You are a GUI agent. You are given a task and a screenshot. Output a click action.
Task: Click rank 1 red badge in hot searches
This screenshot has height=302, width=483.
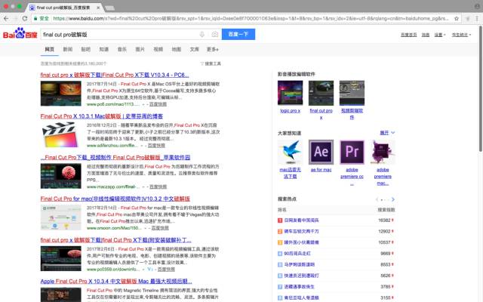(280, 220)
